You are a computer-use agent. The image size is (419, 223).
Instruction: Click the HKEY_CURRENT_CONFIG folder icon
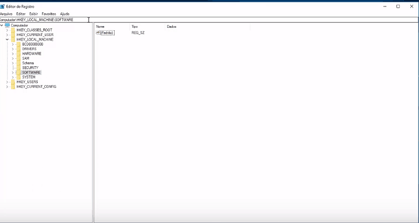[13, 87]
